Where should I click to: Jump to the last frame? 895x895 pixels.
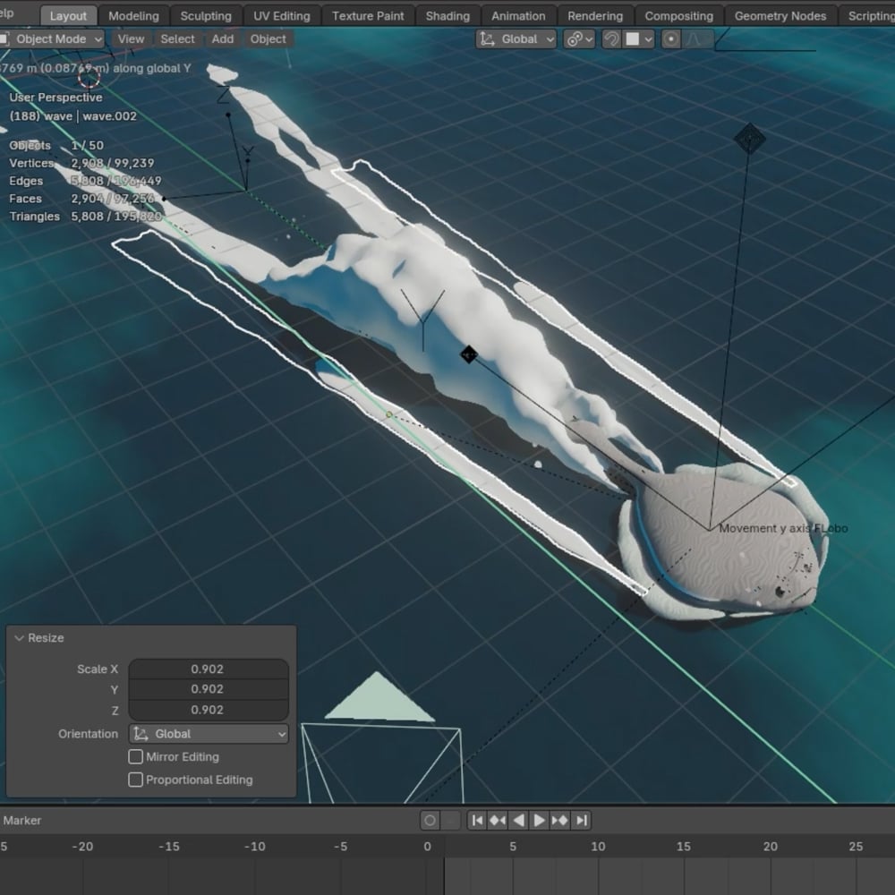click(x=581, y=821)
